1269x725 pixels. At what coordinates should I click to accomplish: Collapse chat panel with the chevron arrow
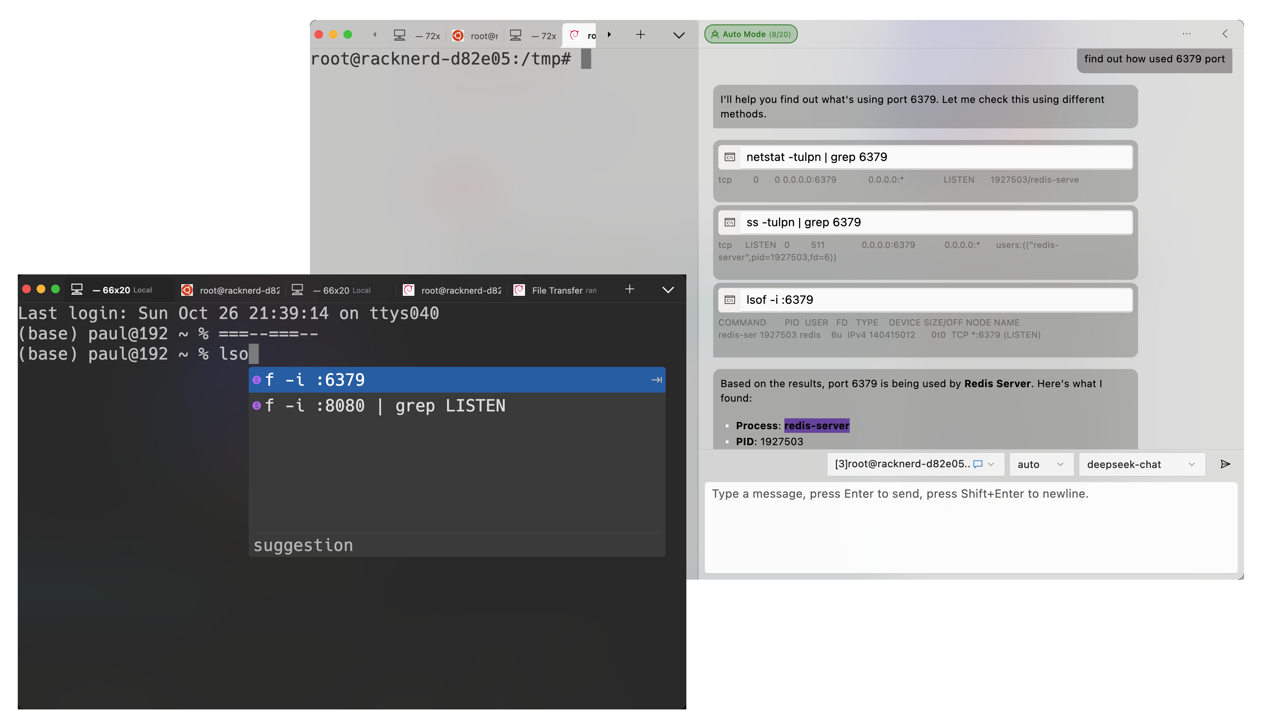tap(1225, 34)
